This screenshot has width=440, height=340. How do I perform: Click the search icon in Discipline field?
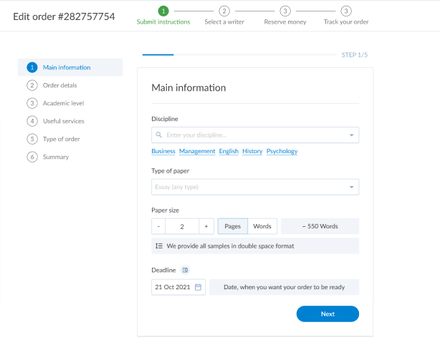tap(158, 135)
